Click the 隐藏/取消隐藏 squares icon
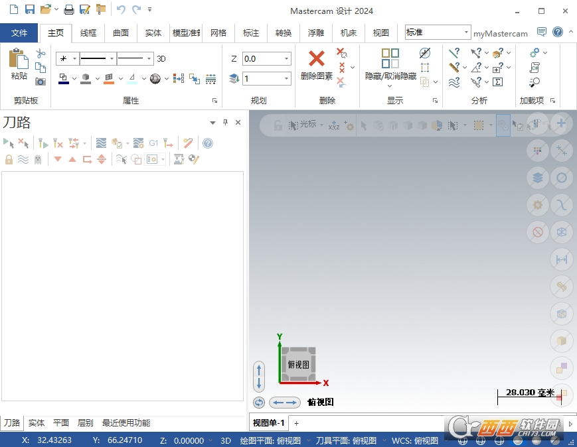 (390, 58)
